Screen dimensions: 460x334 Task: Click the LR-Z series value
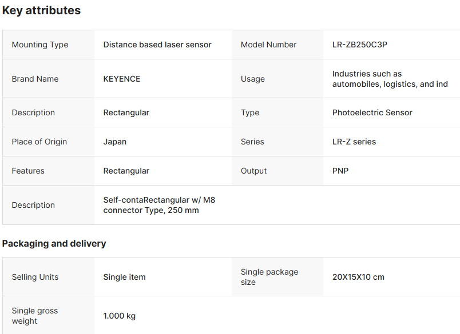(354, 142)
